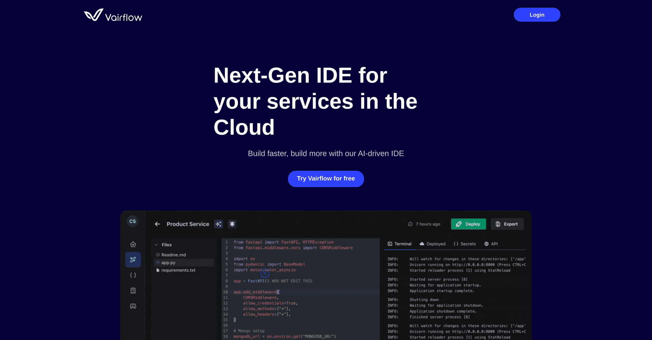Screen dimensions: 652x340
Task: Click the Login button
Action: coord(537,15)
